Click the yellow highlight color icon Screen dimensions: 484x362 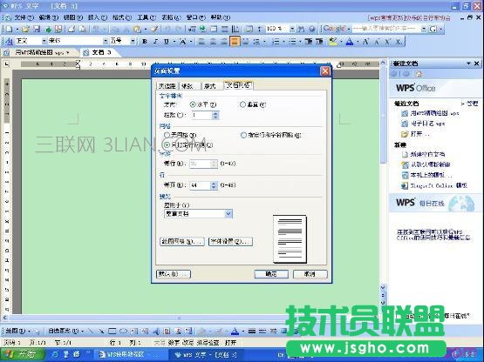coord(332,41)
